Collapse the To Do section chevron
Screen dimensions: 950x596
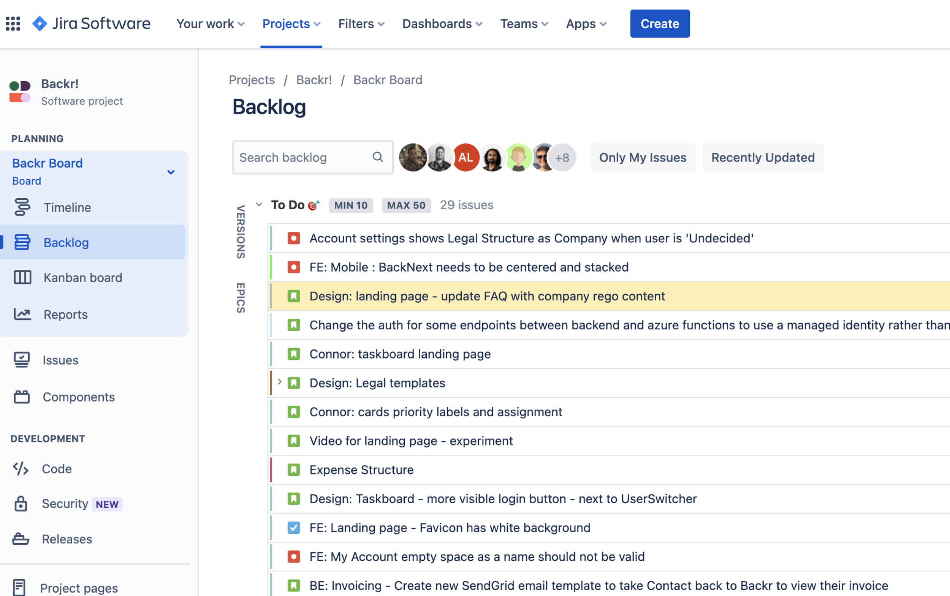click(x=259, y=205)
